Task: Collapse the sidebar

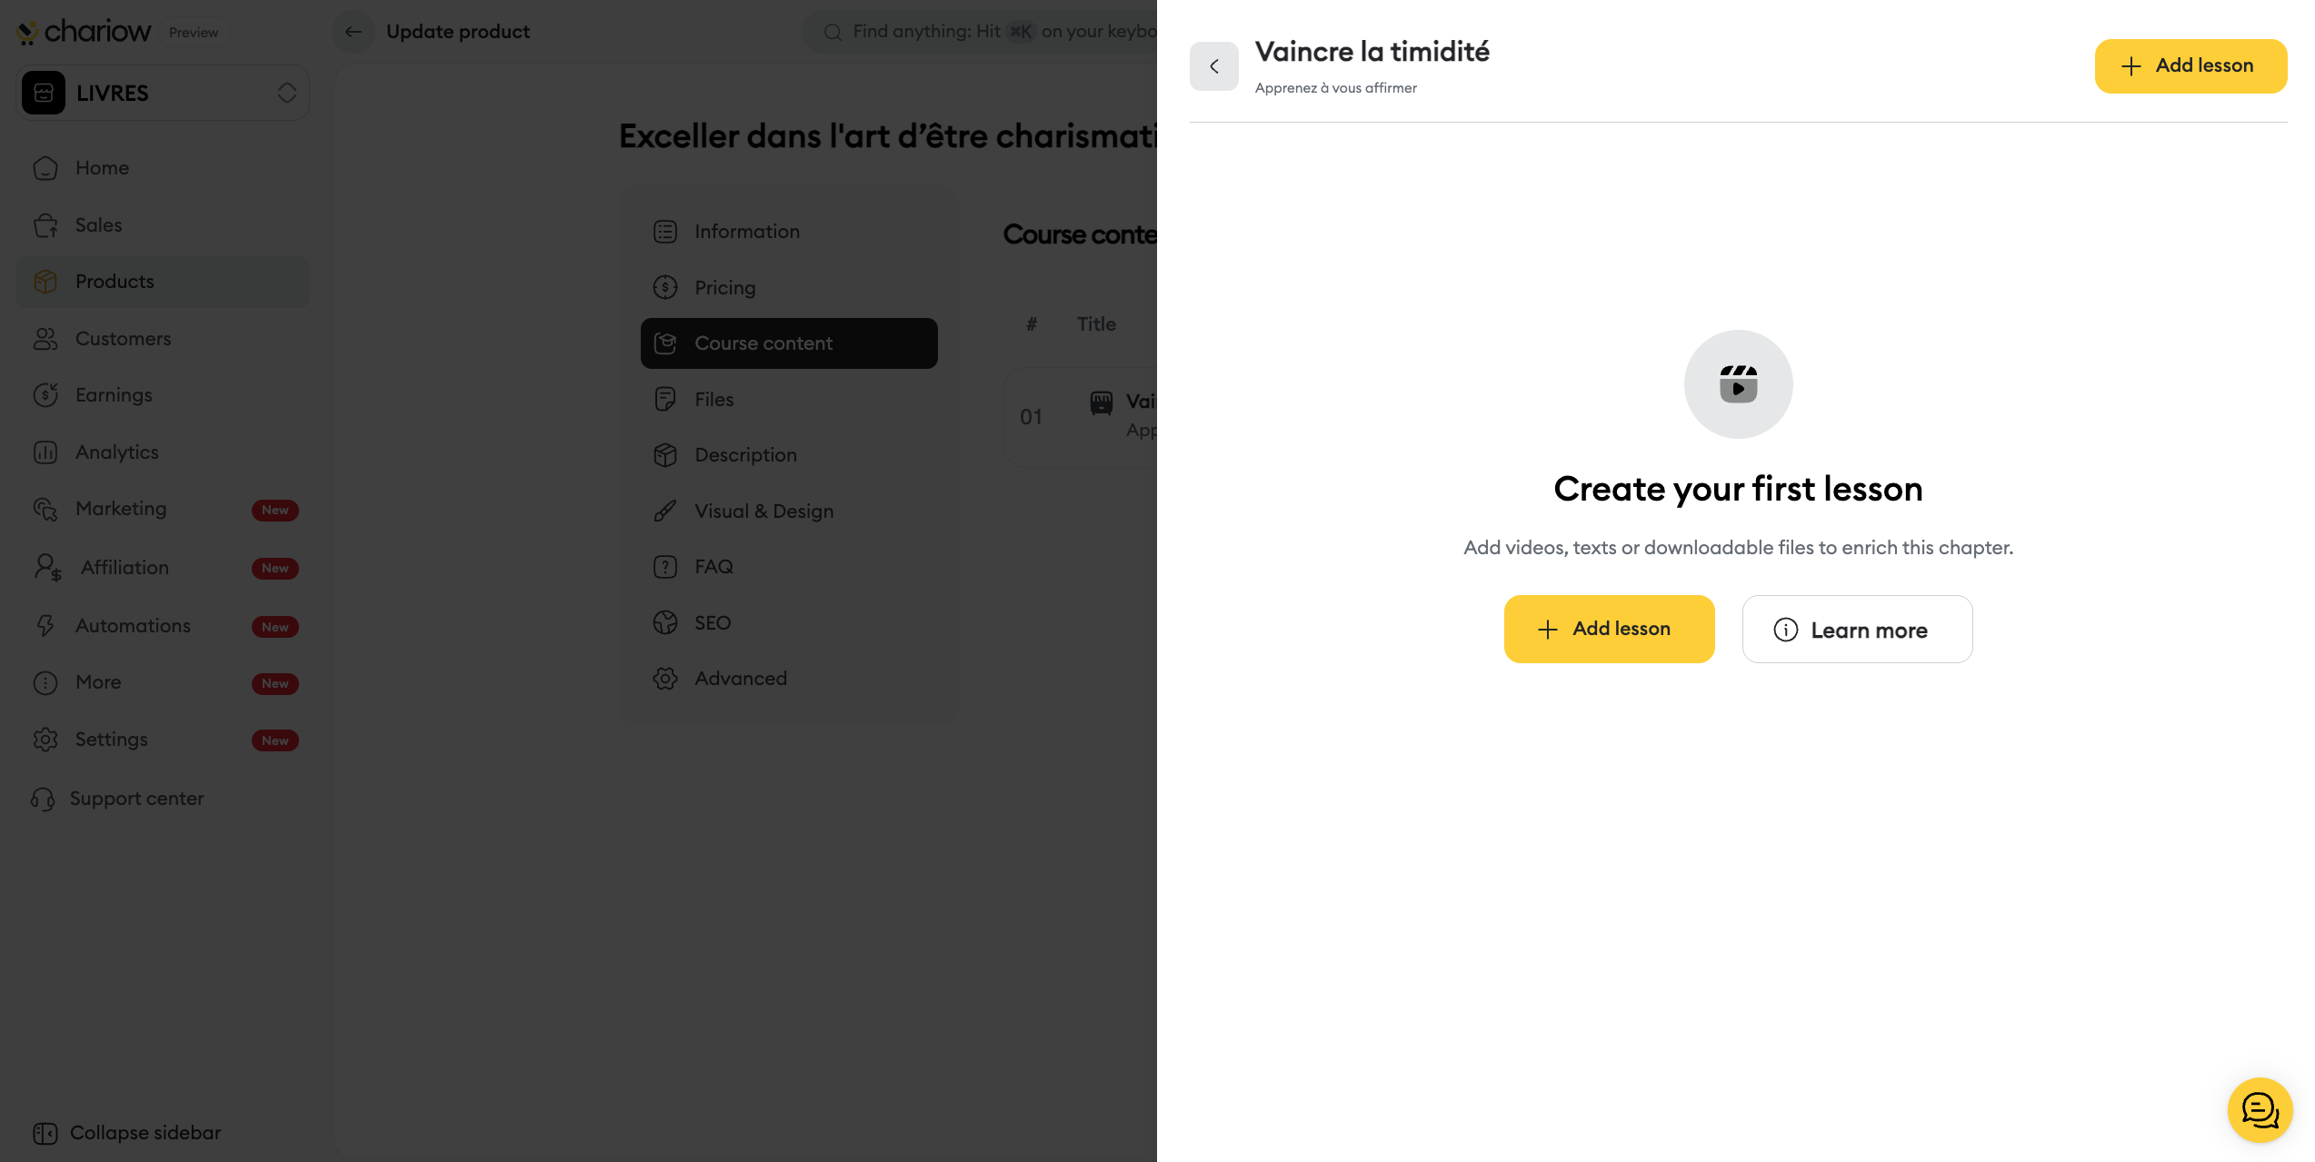Action: (x=127, y=1133)
